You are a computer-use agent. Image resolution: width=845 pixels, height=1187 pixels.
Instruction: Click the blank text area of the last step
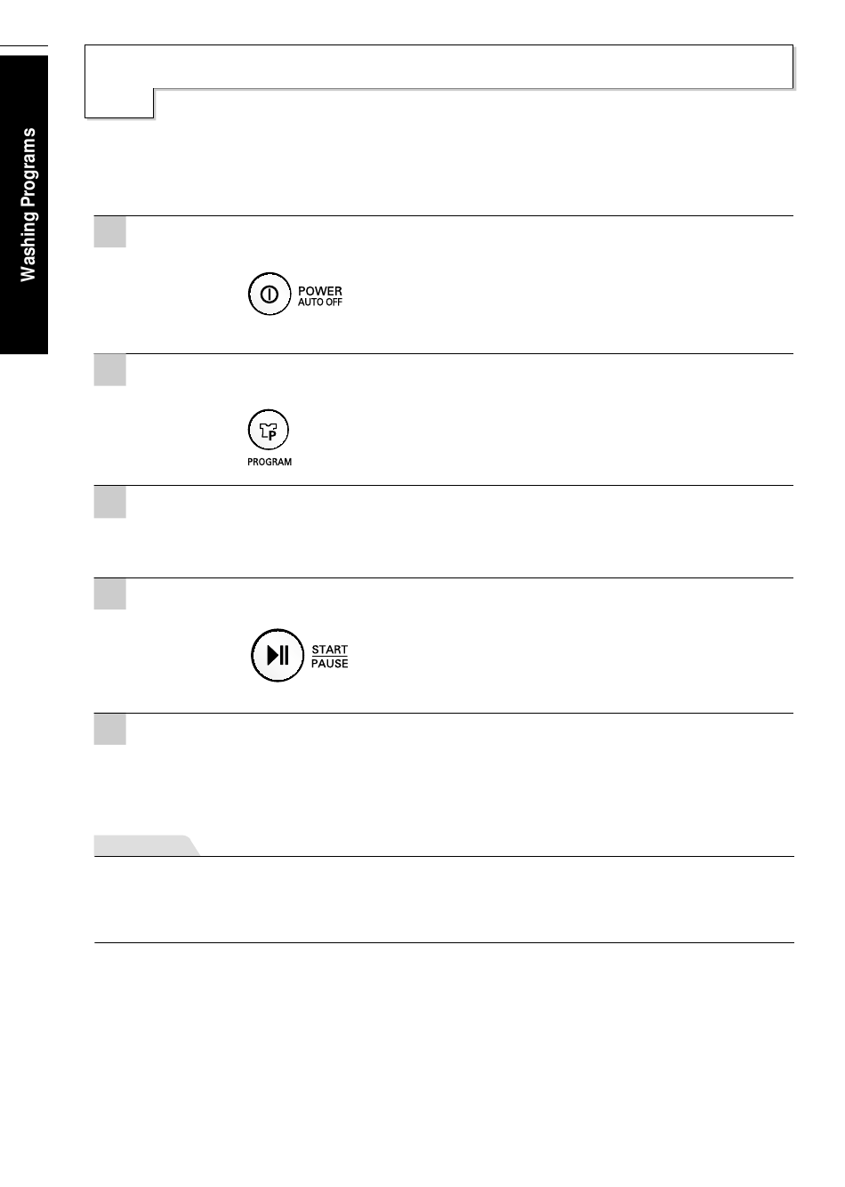coord(460,770)
